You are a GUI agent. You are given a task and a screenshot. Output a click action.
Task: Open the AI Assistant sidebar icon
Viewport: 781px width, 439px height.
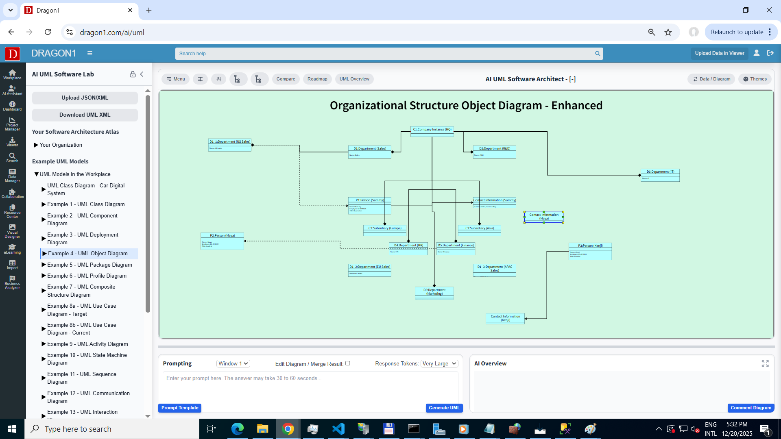tap(12, 90)
